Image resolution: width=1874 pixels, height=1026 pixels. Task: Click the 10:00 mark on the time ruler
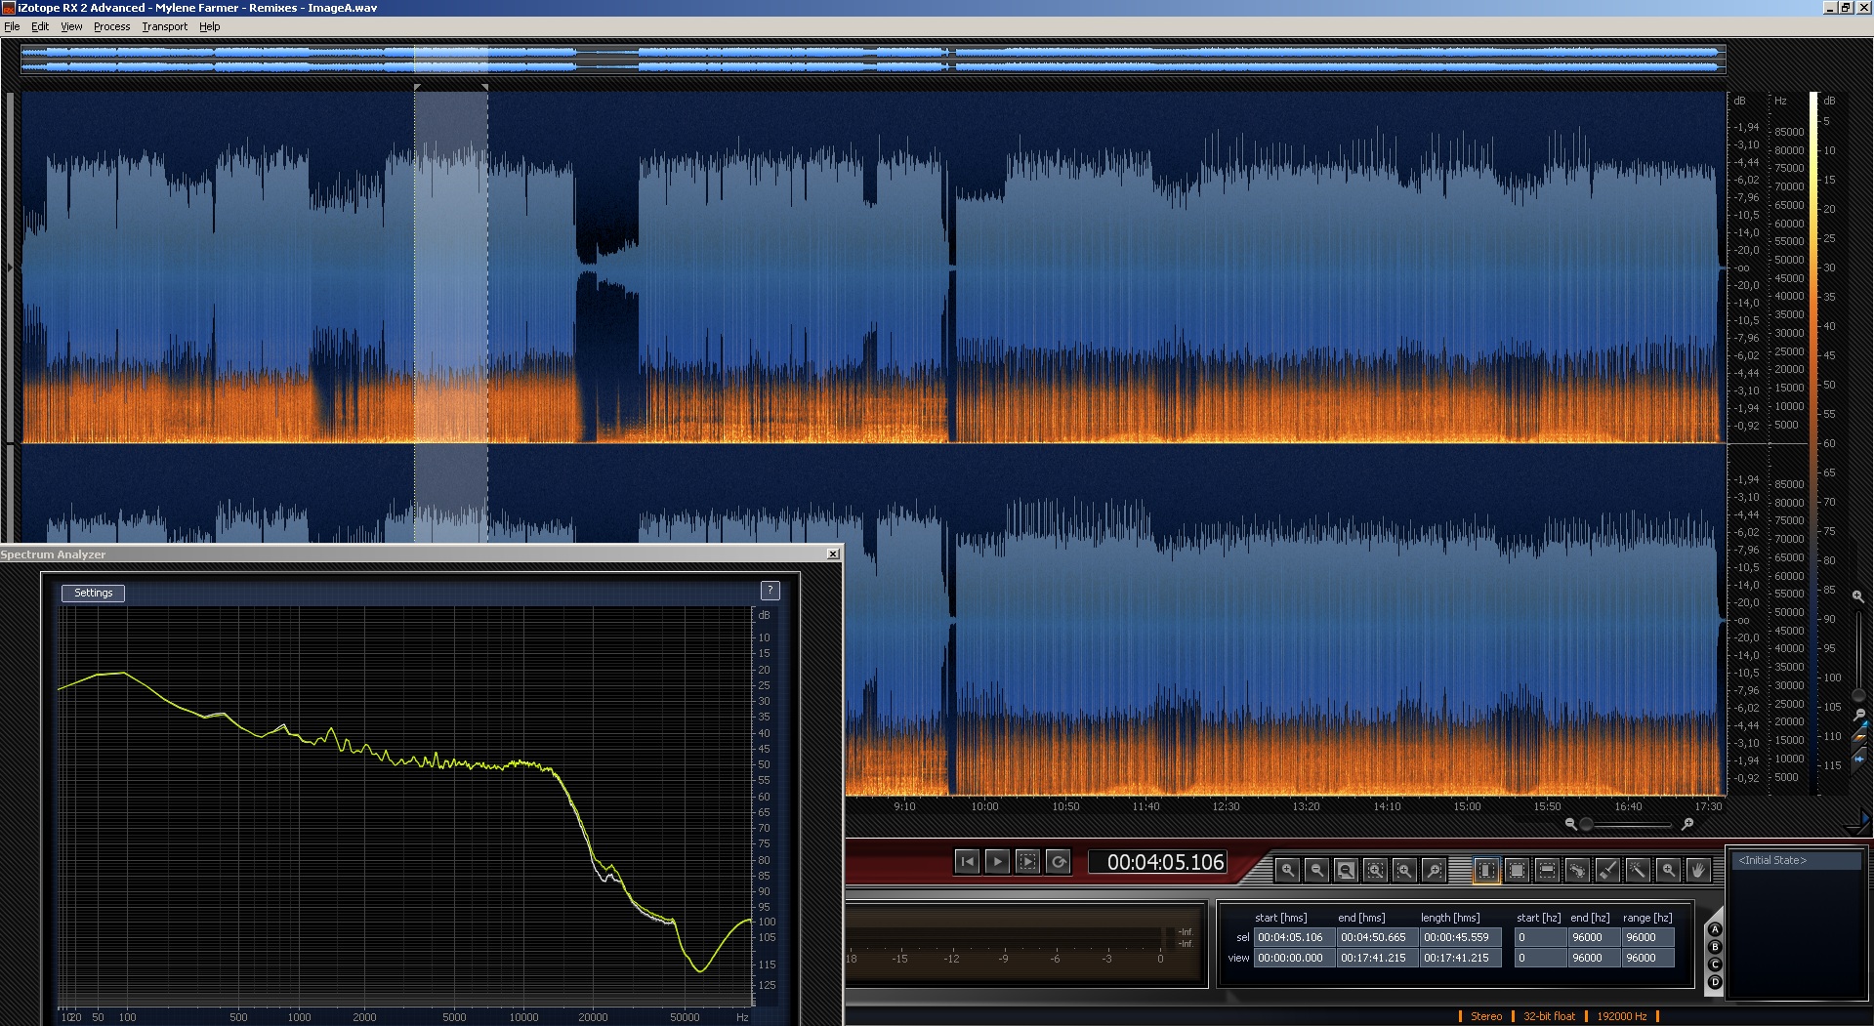point(984,806)
